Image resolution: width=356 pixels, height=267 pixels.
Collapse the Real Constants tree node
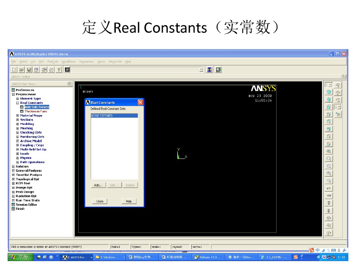[x=17, y=103]
